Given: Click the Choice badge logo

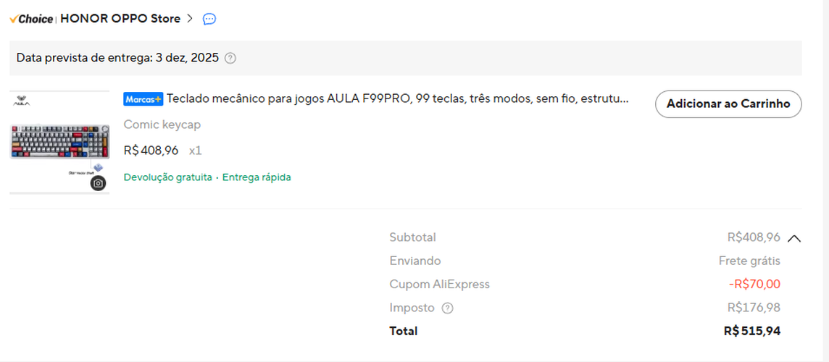Looking at the screenshot, I should (x=31, y=19).
